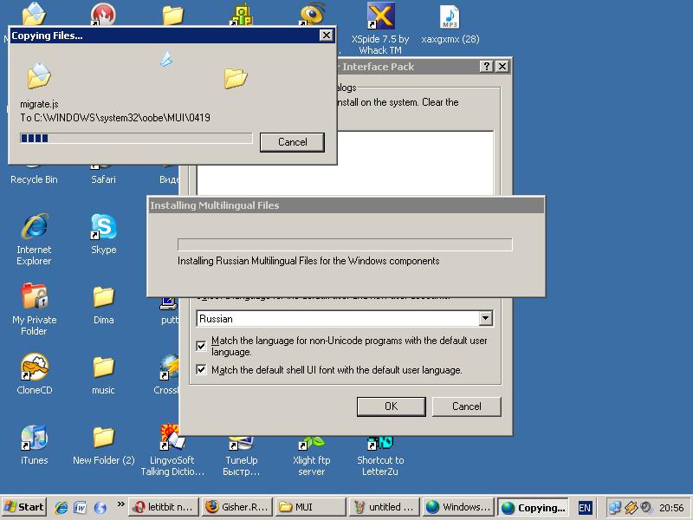The image size is (693, 520).
Task: Select the CloneCD desktop icon
Action: (x=34, y=368)
